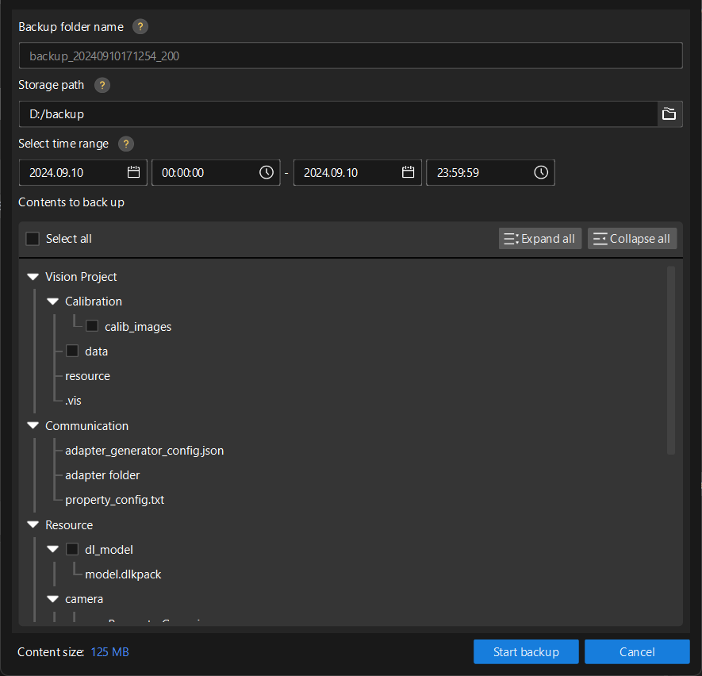Image resolution: width=702 pixels, height=676 pixels.
Task: Click Start backup
Action: [526, 651]
